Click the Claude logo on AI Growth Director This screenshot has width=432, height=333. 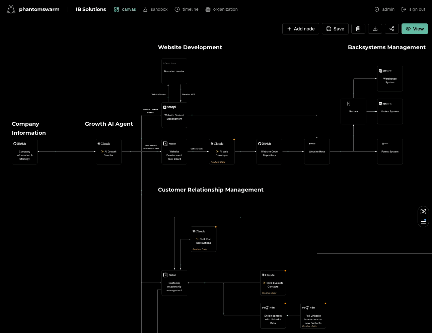(104, 144)
